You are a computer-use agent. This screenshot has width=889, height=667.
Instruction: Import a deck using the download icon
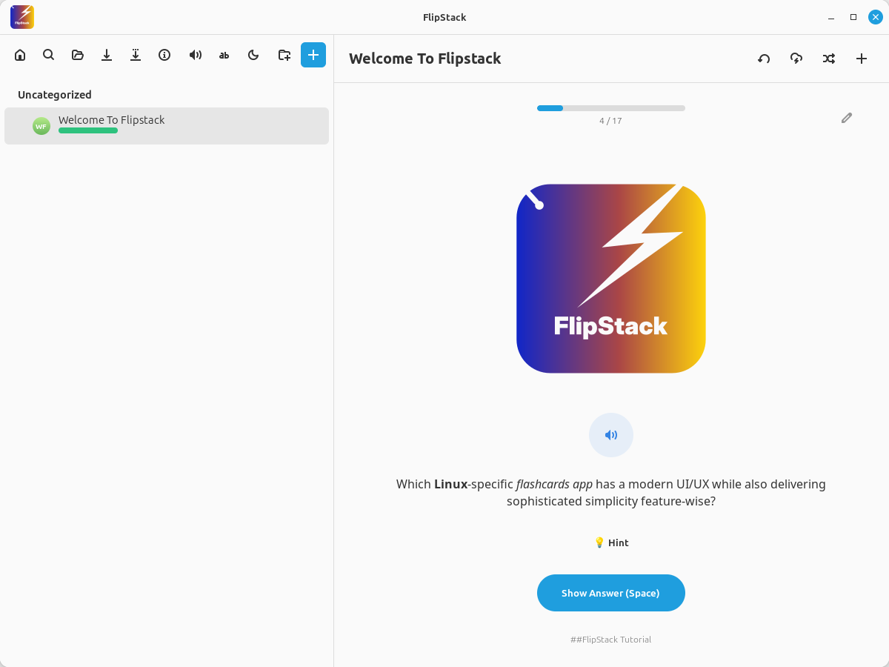[106, 55]
